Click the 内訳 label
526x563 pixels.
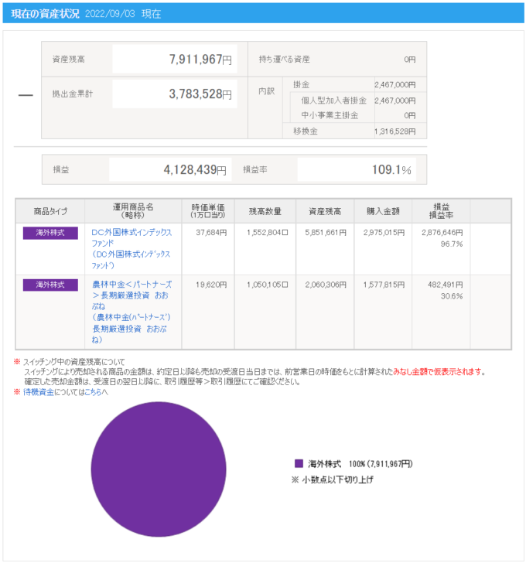[x=266, y=91]
